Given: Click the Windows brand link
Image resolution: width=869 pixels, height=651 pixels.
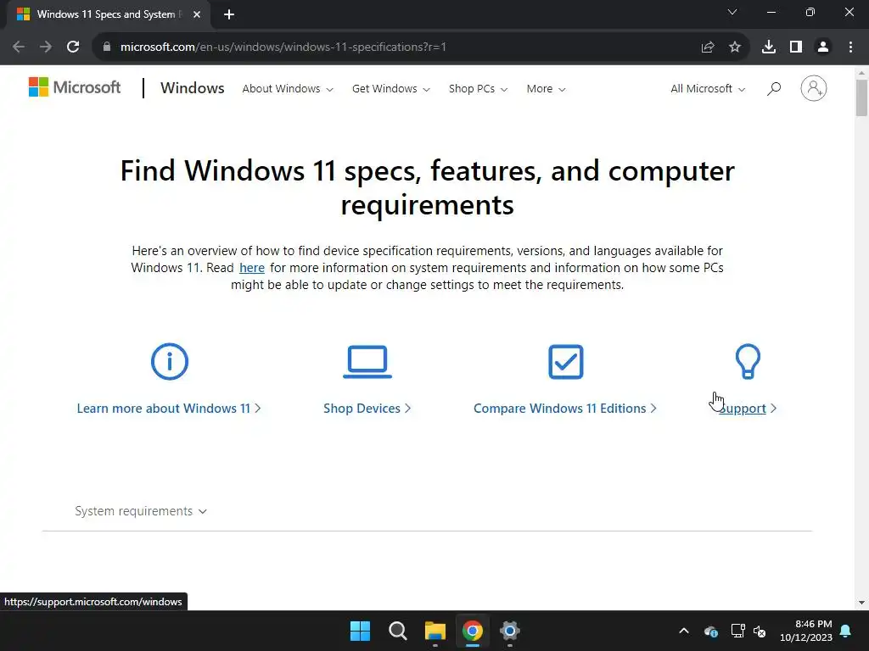Looking at the screenshot, I should (x=193, y=88).
